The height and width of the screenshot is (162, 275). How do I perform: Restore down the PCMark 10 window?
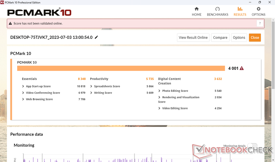coord(260,2)
